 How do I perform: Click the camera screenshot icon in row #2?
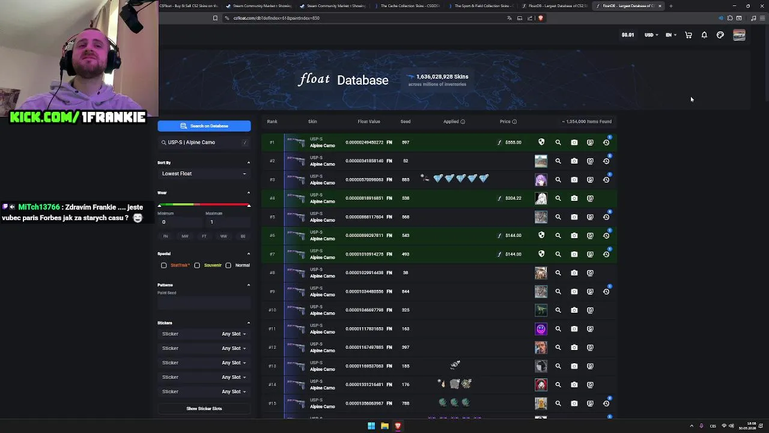pyautogui.click(x=574, y=161)
